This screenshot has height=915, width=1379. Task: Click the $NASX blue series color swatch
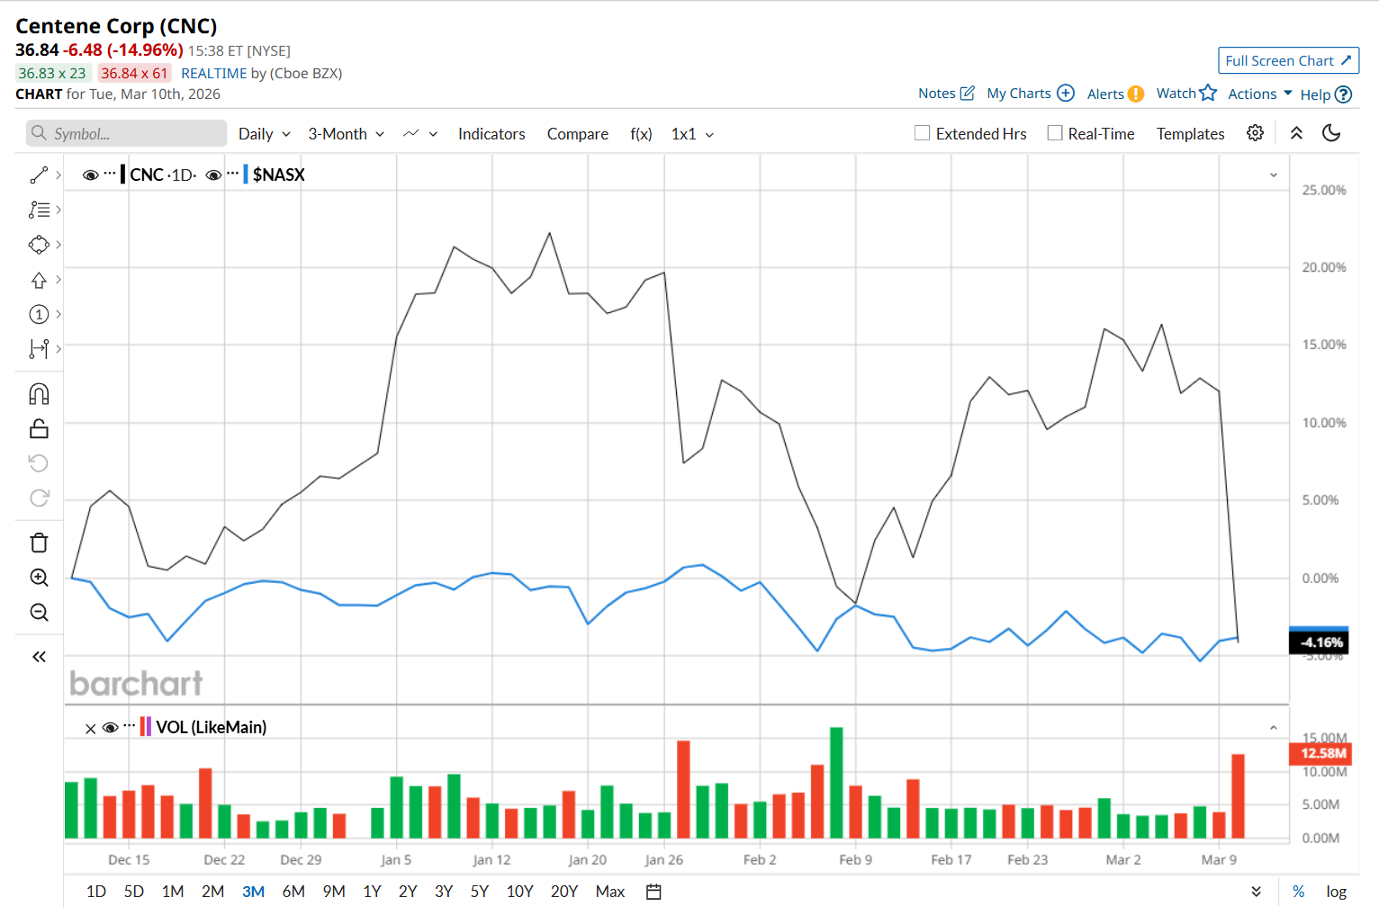245,175
